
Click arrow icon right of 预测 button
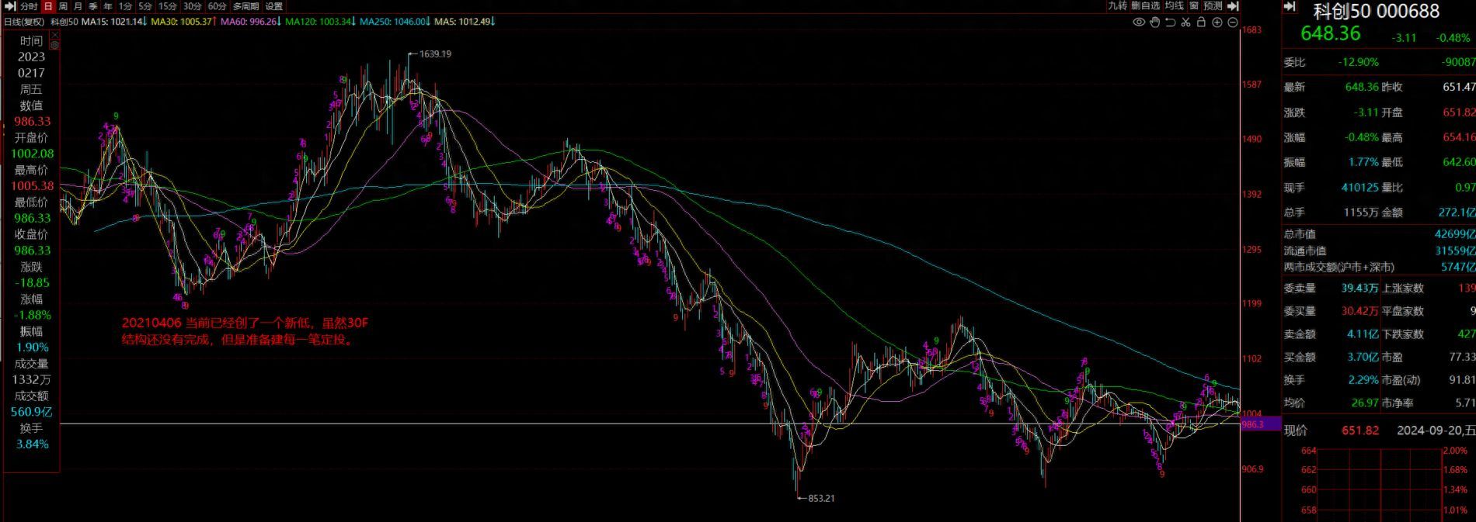[1233, 6]
